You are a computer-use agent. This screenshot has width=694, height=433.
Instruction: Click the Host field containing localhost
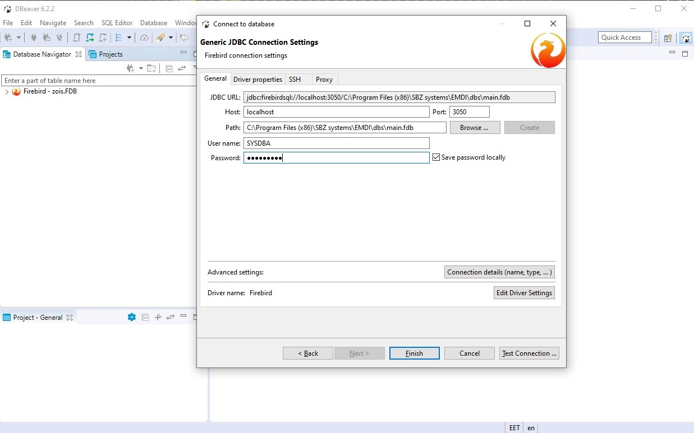tap(337, 112)
